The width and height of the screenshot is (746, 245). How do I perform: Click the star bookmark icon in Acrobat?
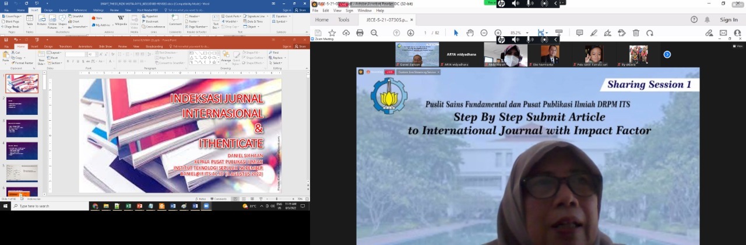(332, 33)
